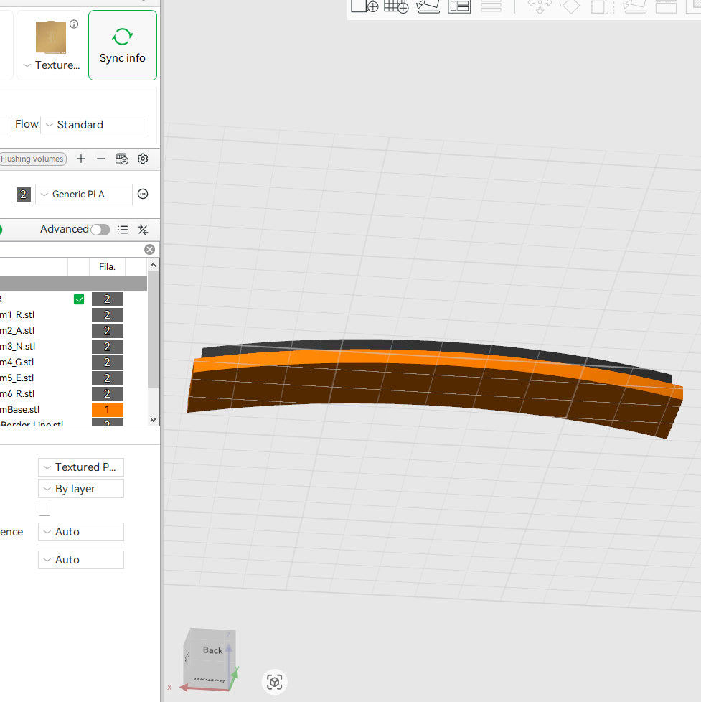This screenshot has height=702, width=701.
Task: Click the orange filament swatch on mBase.stl row
Action: click(107, 409)
